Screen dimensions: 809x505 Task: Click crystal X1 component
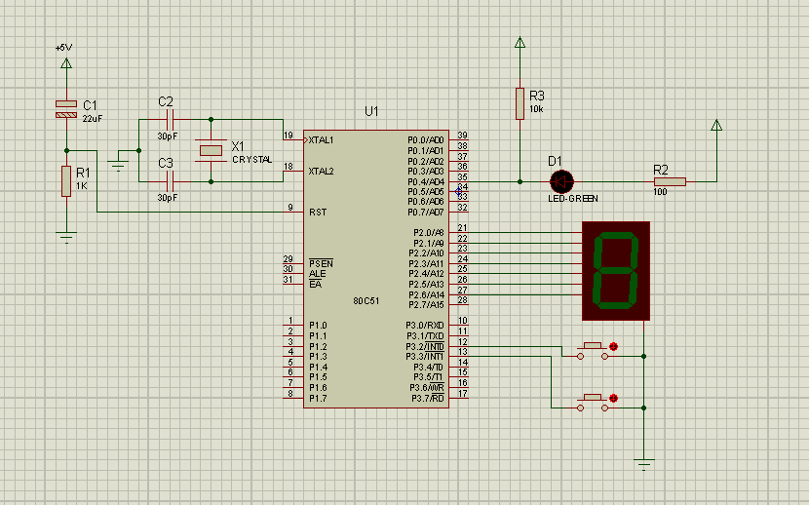coord(211,150)
